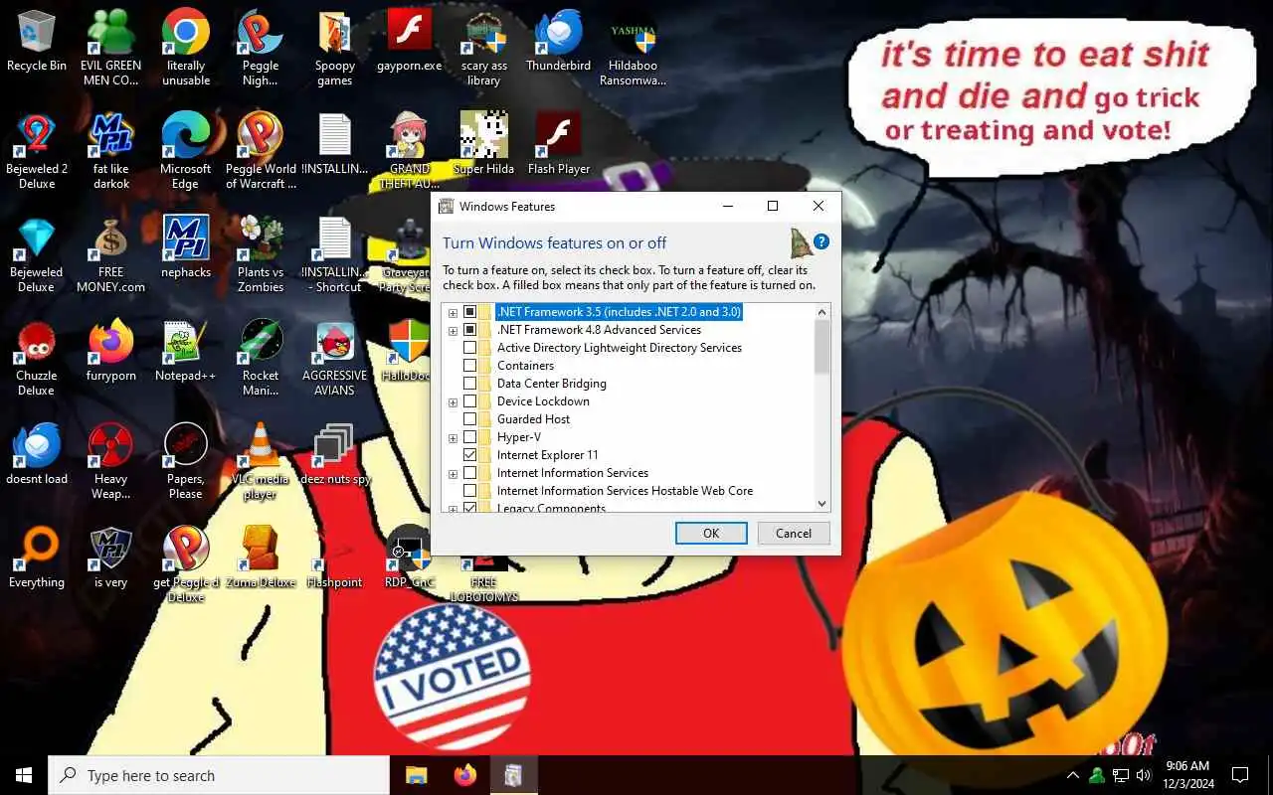Select the Peggle World of Warcraft icon
1273x795 pixels.
(x=260, y=151)
